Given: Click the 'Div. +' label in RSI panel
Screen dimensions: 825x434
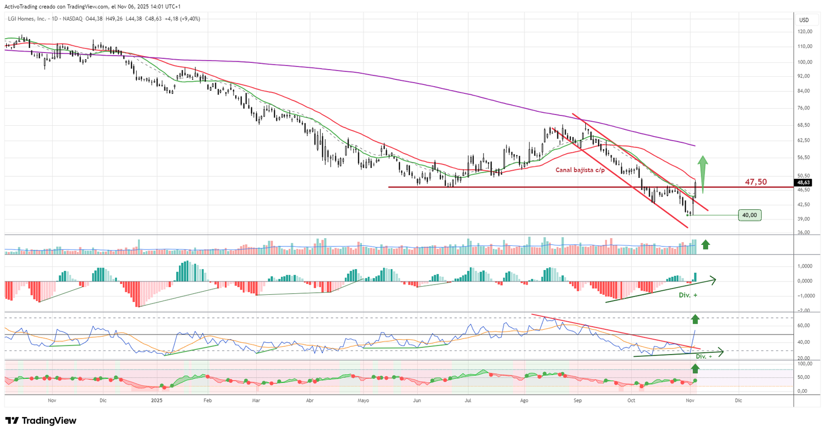Looking at the screenshot, I should pyautogui.click(x=704, y=356).
